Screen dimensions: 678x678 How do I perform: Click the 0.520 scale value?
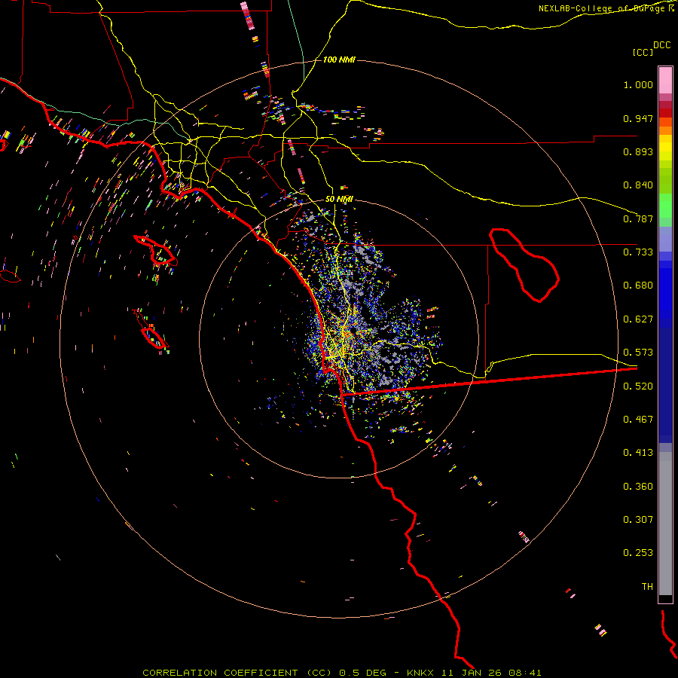pyautogui.click(x=638, y=386)
